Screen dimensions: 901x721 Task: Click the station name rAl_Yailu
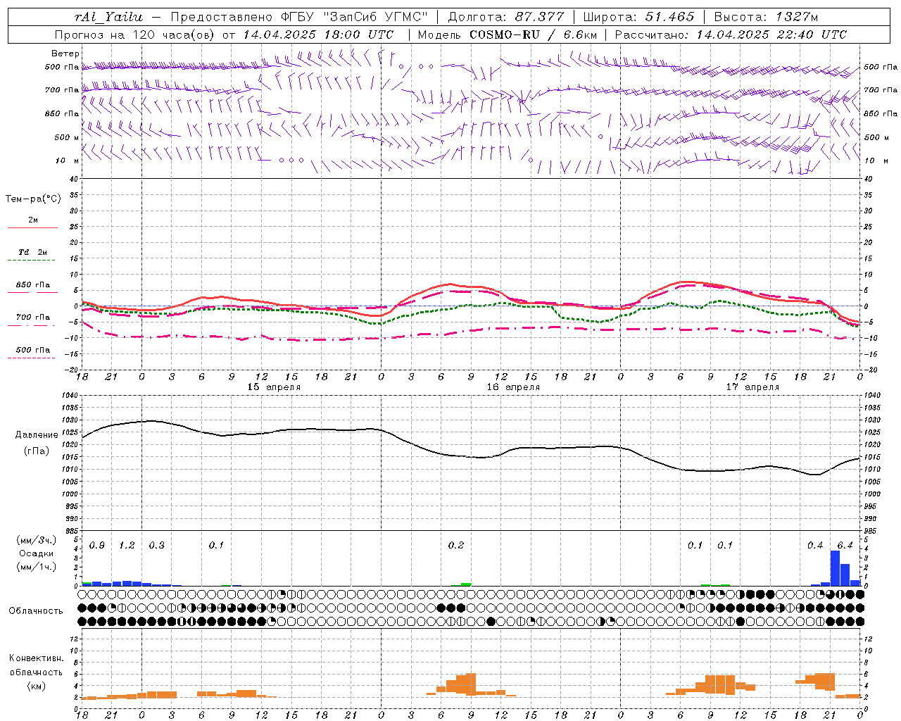[x=109, y=17]
